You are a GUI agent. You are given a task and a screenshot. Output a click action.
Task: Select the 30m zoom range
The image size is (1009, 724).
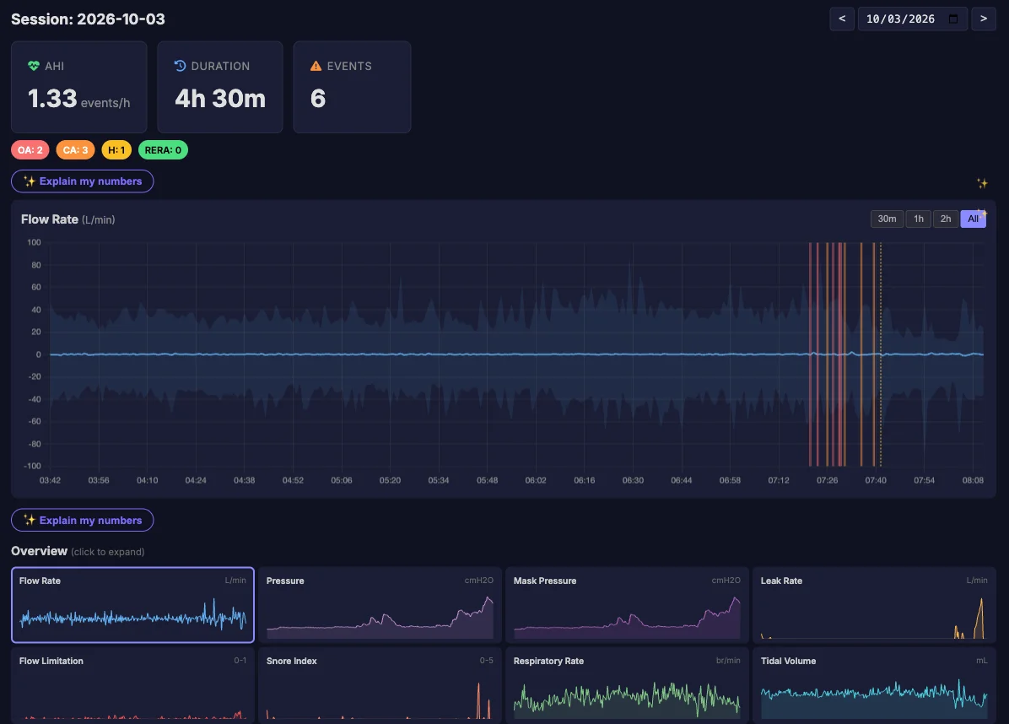tap(887, 219)
